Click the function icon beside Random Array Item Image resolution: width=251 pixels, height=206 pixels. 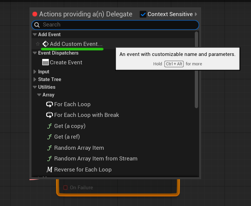(x=50, y=148)
